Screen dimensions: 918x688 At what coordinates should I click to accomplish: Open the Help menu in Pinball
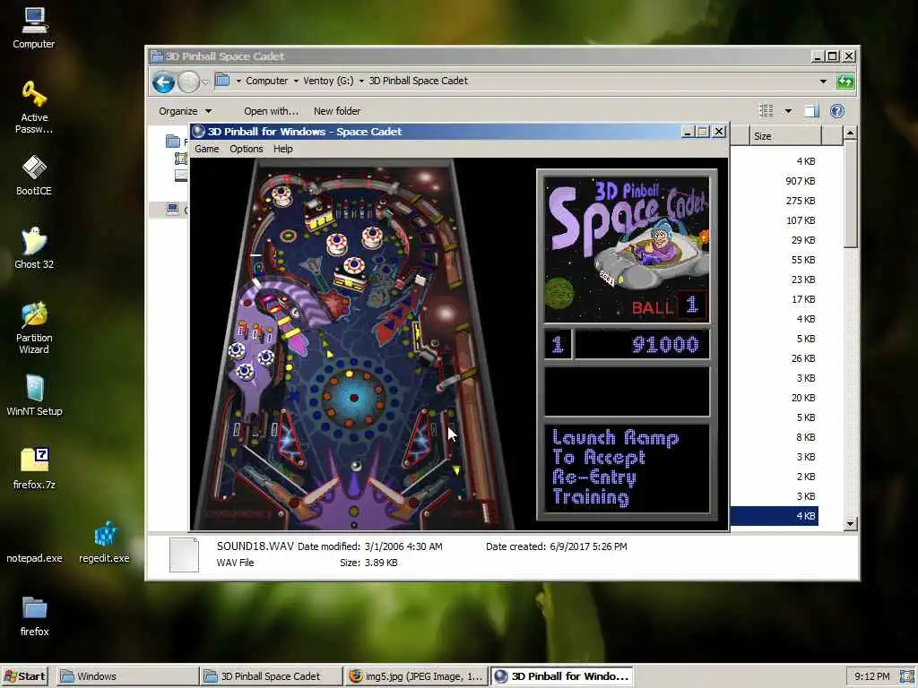tap(282, 149)
